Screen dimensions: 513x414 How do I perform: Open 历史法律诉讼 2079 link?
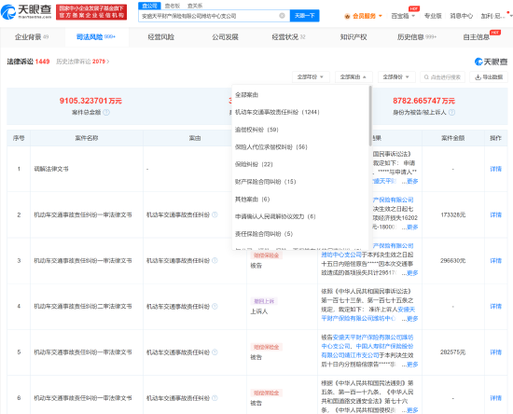tap(82, 62)
